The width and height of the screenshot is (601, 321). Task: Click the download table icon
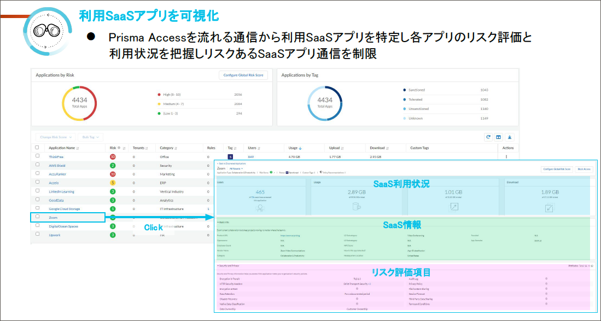pos(509,137)
